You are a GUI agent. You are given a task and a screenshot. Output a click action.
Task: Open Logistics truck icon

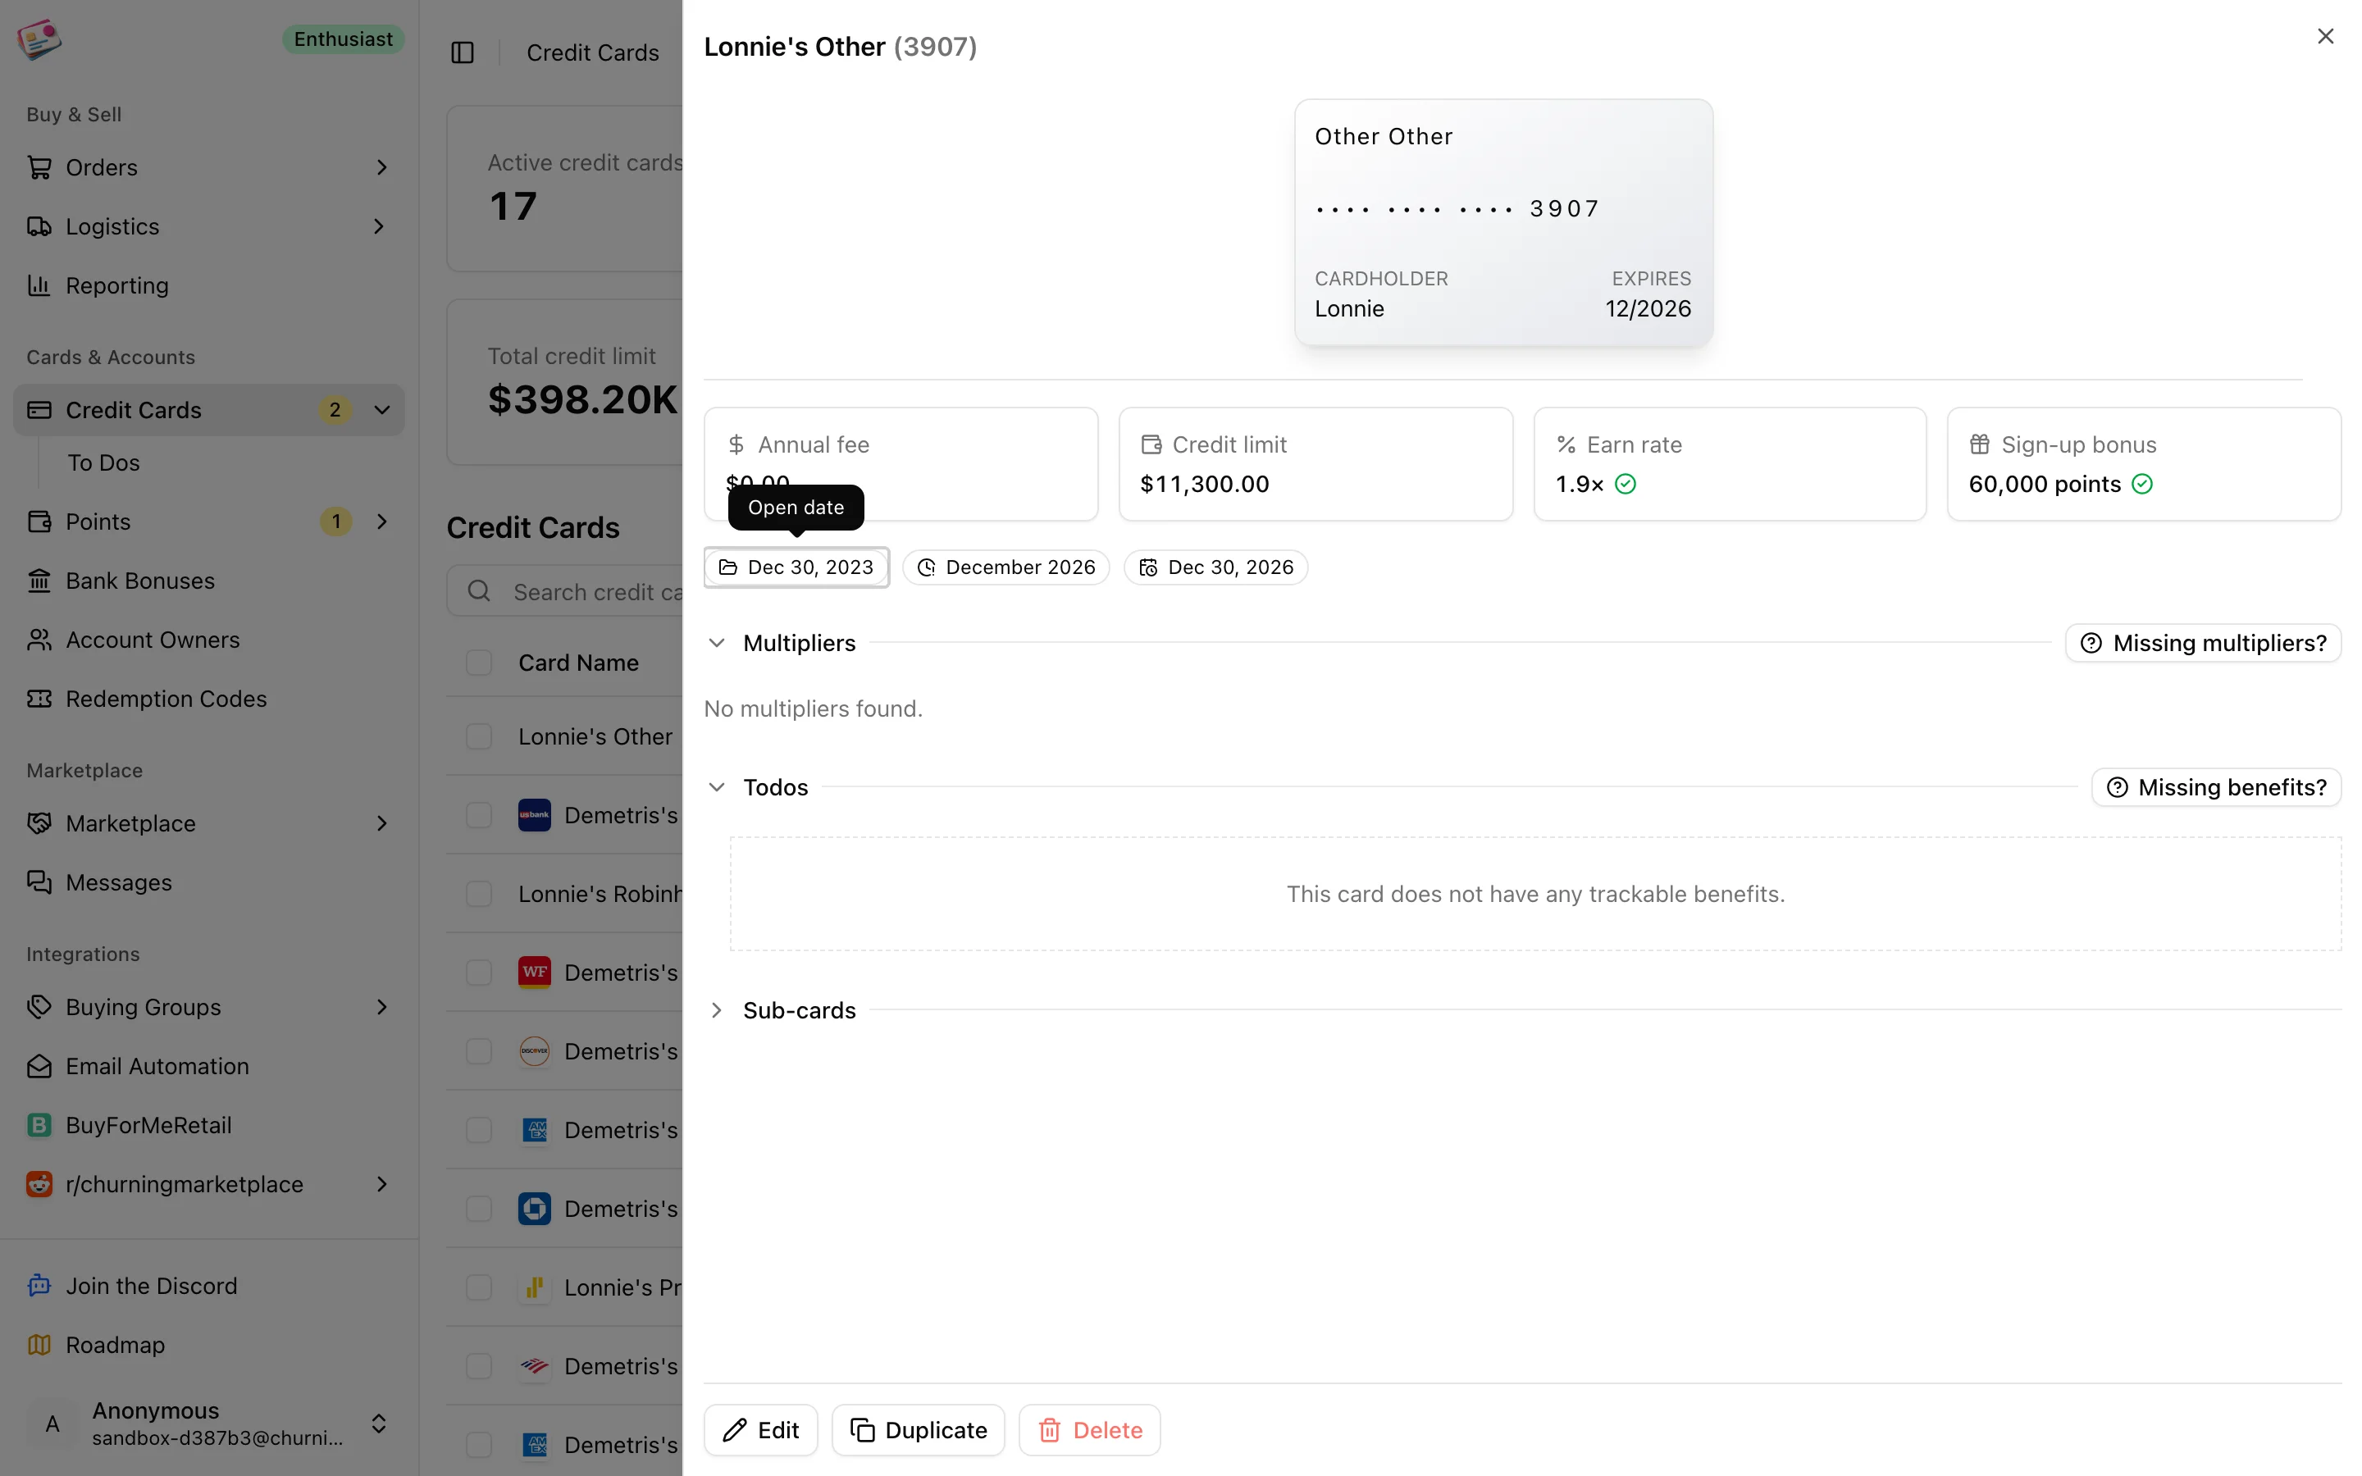click(39, 226)
